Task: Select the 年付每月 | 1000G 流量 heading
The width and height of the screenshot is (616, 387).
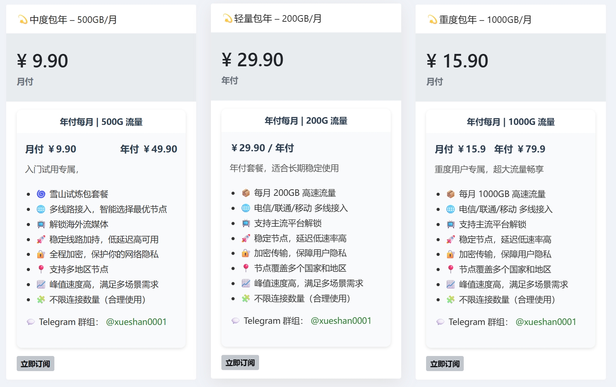Action: (x=510, y=122)
